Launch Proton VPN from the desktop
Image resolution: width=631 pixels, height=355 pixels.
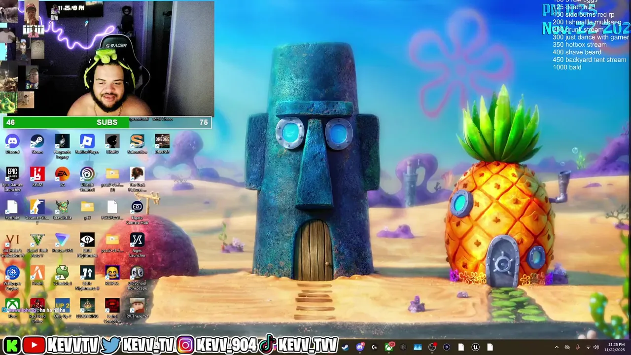pyautogui.click(x=62, y=243)
